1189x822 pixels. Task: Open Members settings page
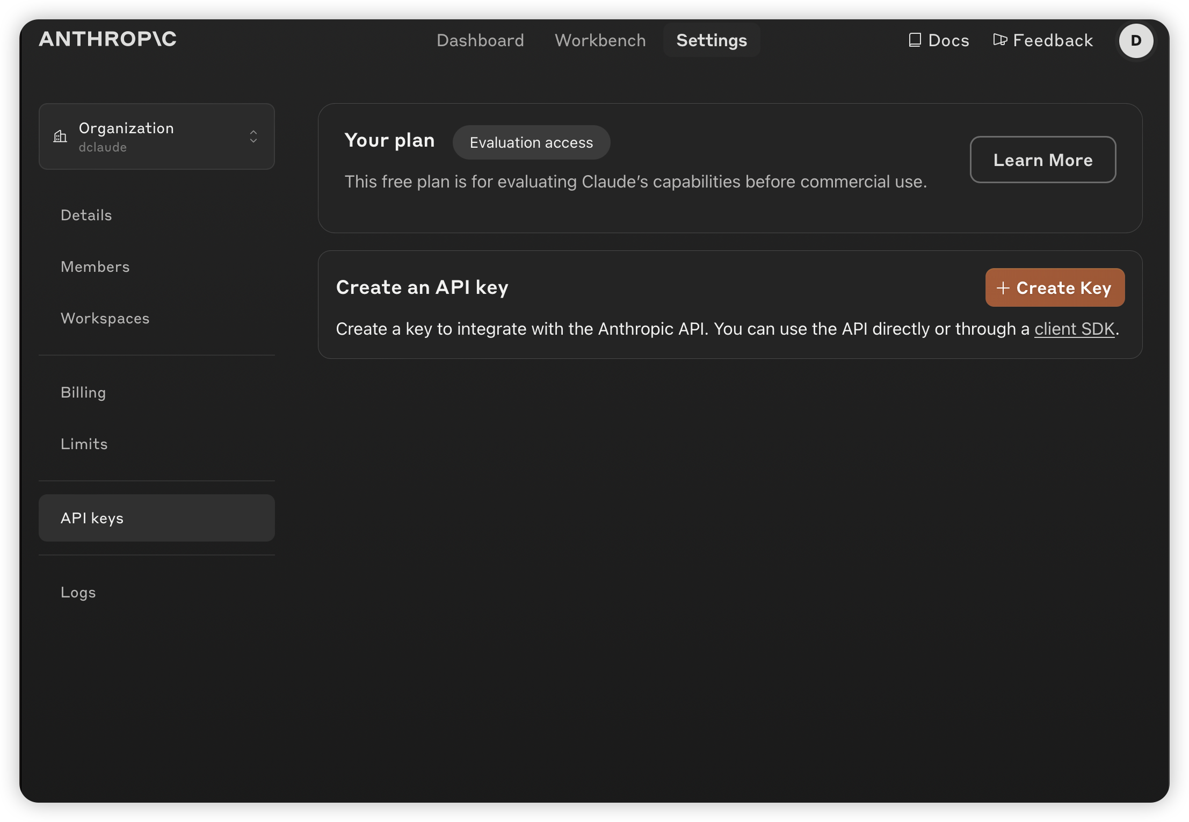[95, 266]
